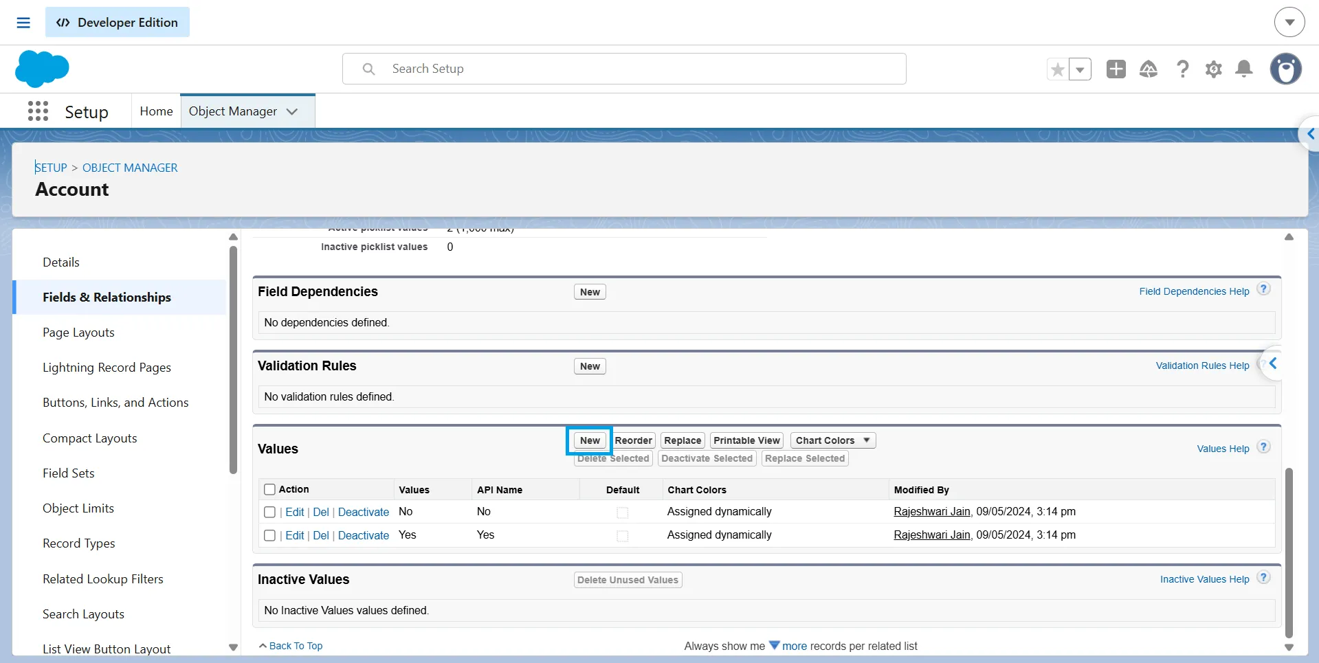Image resolution: width=1319 pixels, height=663 pixels.
Task: Collapse the side panel chevron at top right
Action: pyautogui.click(x=1310, y=134)
